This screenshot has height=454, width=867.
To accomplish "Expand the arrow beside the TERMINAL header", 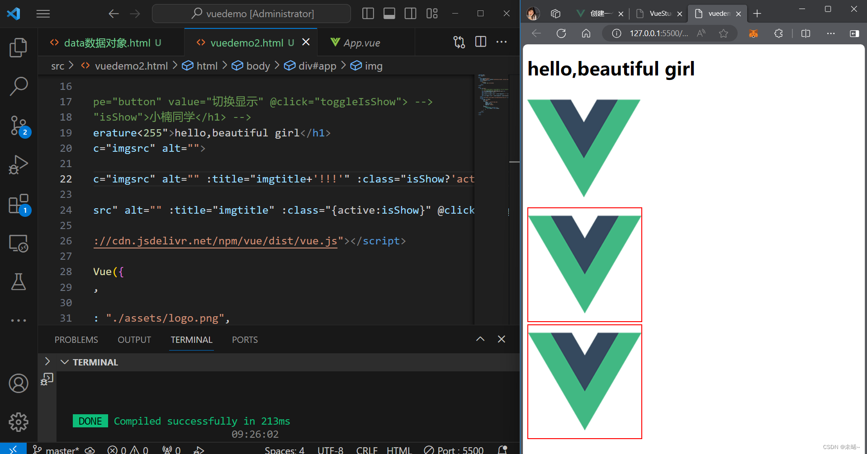I will (47, 361).
